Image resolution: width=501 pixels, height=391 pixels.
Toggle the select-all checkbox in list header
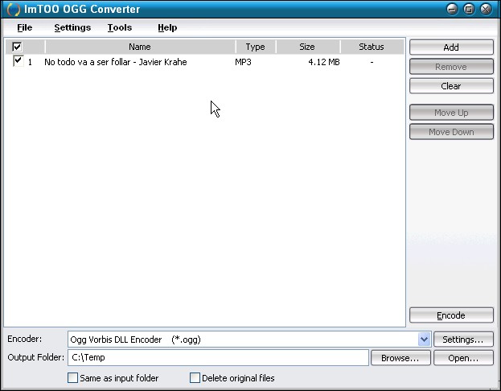(x=17, y=47)
